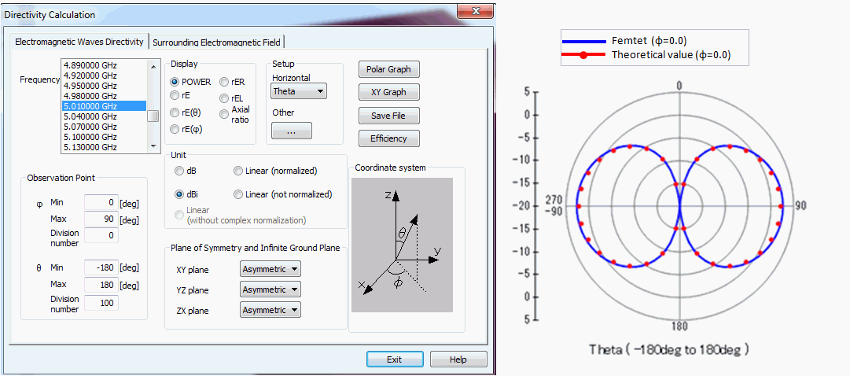Choose the Axial ratio display option
This screenshot has height=376, width=850.
click(225, 114)
